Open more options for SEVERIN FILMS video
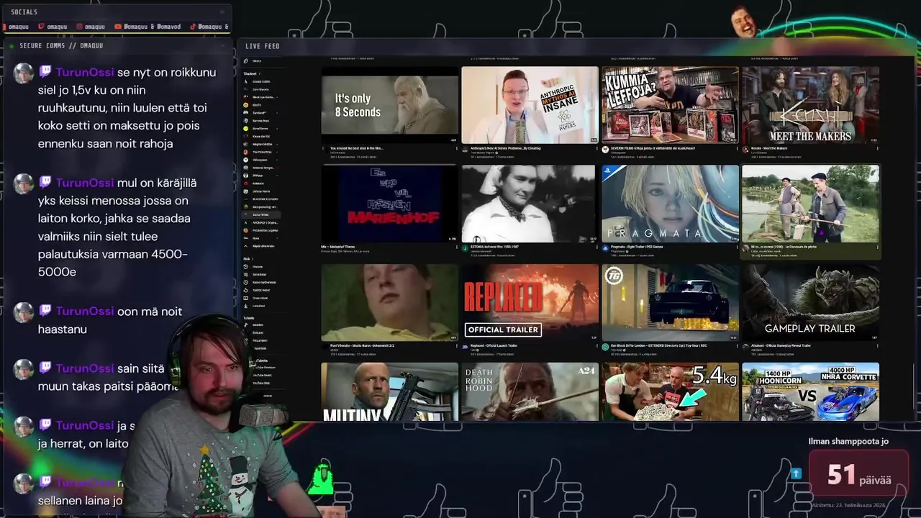The image size is (921, 518). click(x=737, y=148)
